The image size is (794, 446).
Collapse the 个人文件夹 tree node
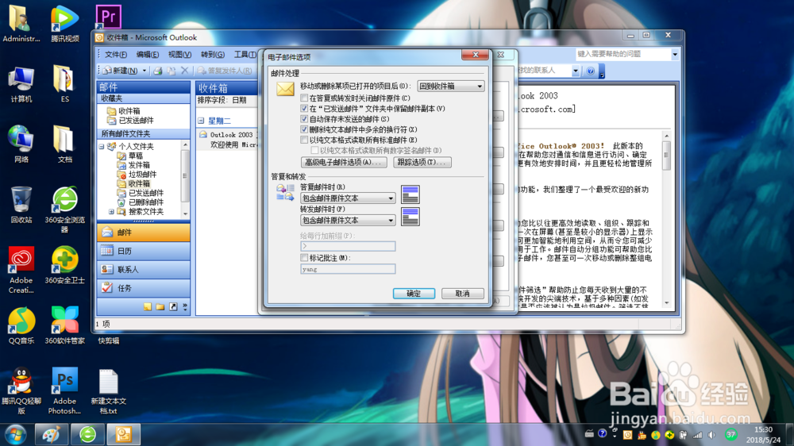pyautogui.click(x=102, y=146)
